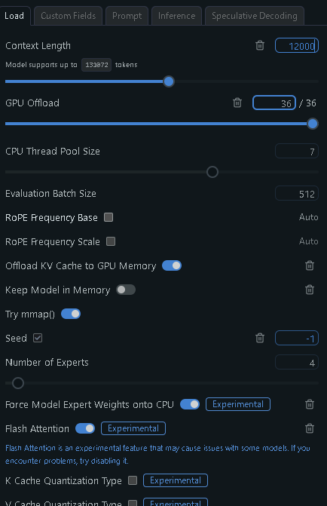Reset Offload KV Cache setting via trash icon

pyautogui.click(x=310, y=265)
